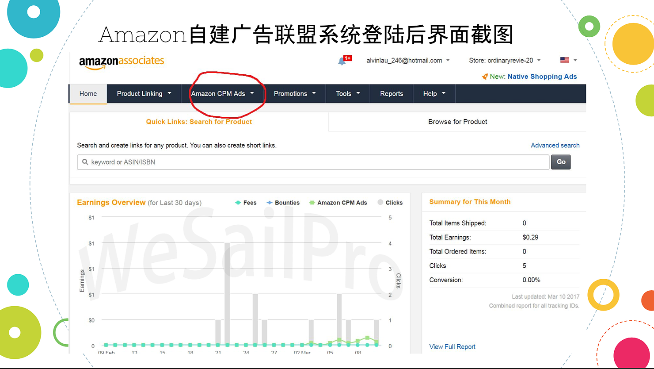The height and width of the screenshot is (369, 654).
Task: Open the Store ordinaryrevie-20 dropdown
Action: tap(505, 60)
